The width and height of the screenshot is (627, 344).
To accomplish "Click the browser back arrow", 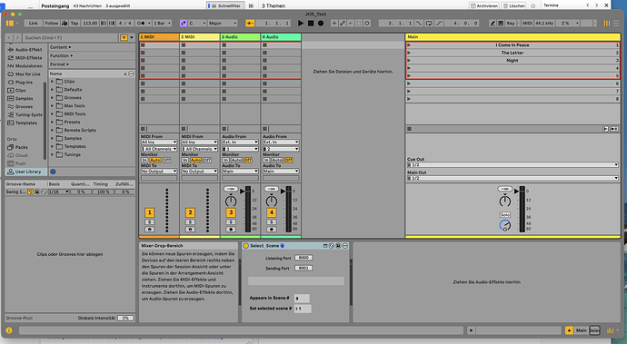I will (10, 37).
